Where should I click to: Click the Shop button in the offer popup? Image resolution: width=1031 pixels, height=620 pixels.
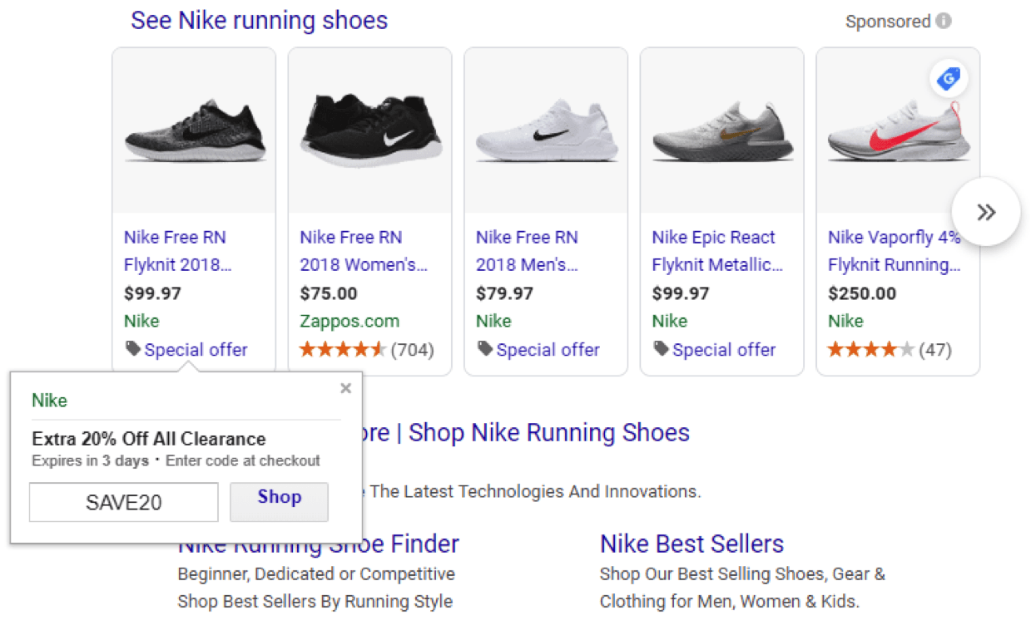tap(279, 502)
